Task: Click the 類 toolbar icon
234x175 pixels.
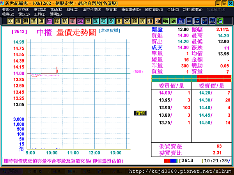Action: (x=65, y=21)
